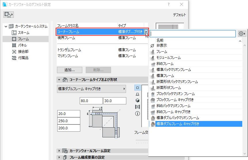Screen dimensions: 248x160
Task: Choose モジュールフレーム in the list
Action: click(x=196, y=58)
